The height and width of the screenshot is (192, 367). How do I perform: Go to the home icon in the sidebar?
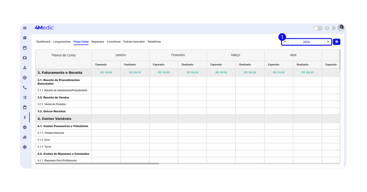pyautogui.click(x=25, y=38)
